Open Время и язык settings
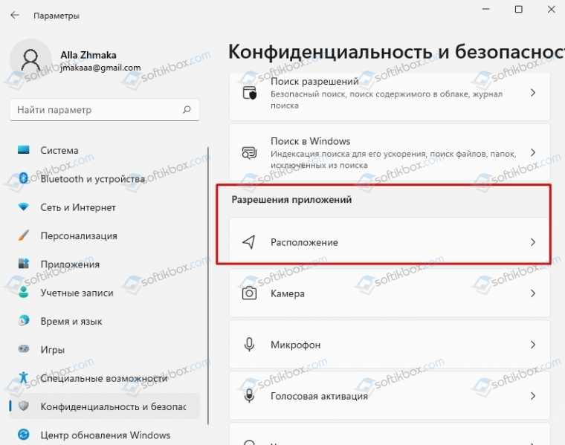Viewport: 565px width, 445px height. point(105,321)
